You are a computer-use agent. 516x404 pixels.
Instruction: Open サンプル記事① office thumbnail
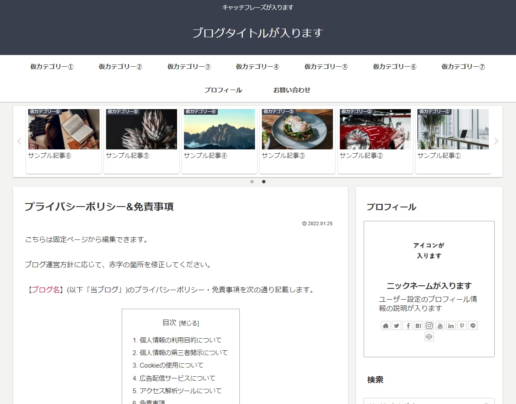point(453,129)
